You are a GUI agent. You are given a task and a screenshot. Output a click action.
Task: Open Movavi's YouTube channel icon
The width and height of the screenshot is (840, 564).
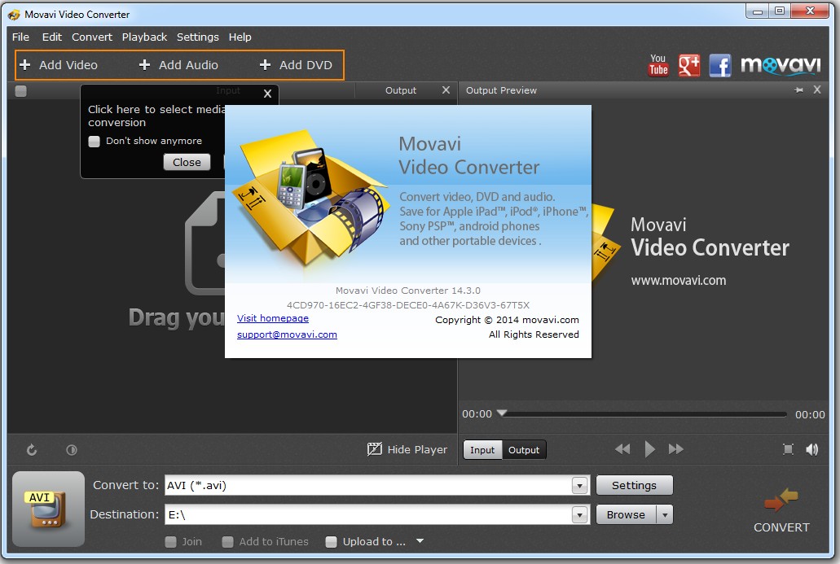[x=658, y=65]
